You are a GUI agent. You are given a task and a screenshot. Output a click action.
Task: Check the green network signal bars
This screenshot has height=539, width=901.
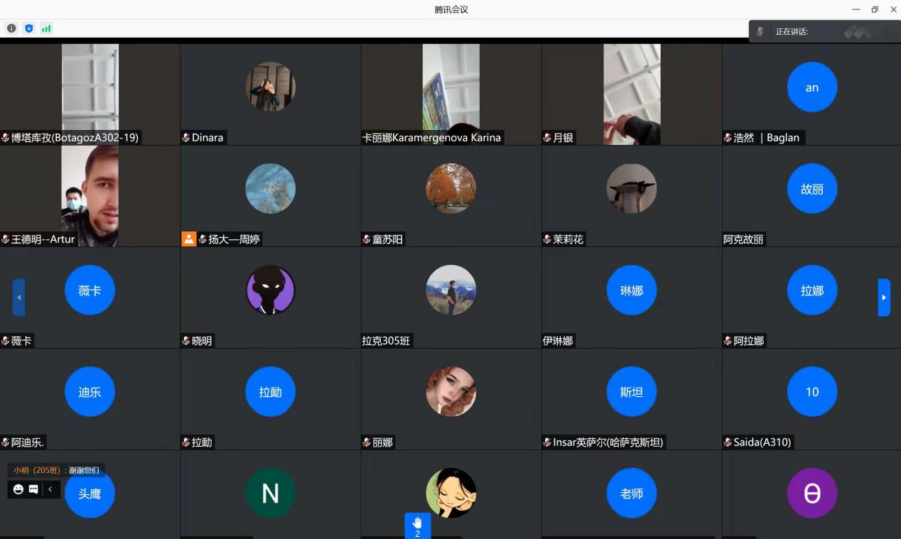coord(46,28)
